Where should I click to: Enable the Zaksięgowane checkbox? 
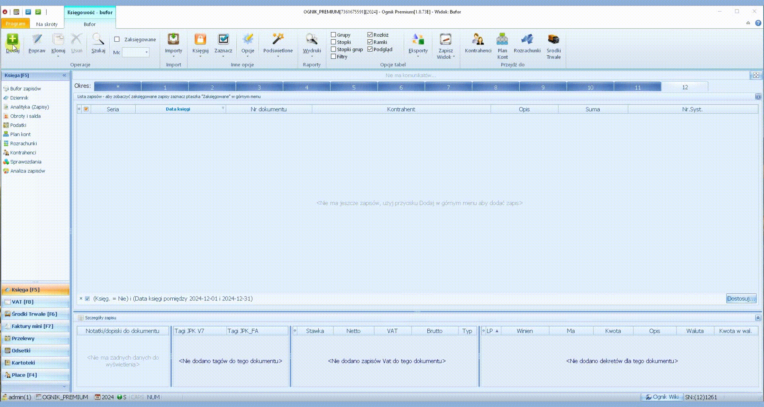pos(117,39)
